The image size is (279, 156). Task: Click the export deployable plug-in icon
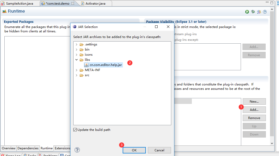[x=259, y=12]
